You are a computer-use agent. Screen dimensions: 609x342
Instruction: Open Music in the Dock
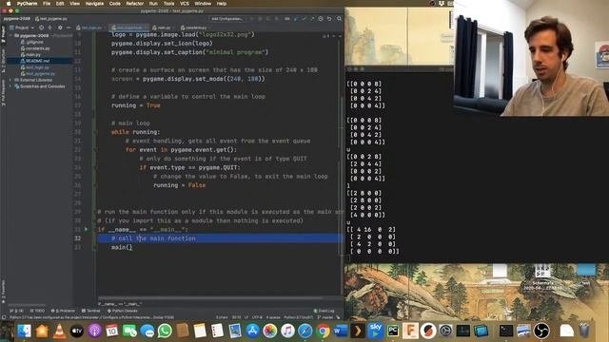coord(287,331)
